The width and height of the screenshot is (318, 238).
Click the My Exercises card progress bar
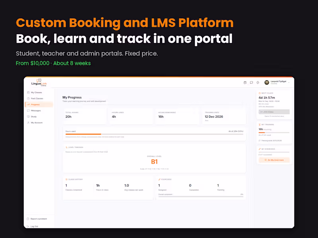tap(274, 152)
